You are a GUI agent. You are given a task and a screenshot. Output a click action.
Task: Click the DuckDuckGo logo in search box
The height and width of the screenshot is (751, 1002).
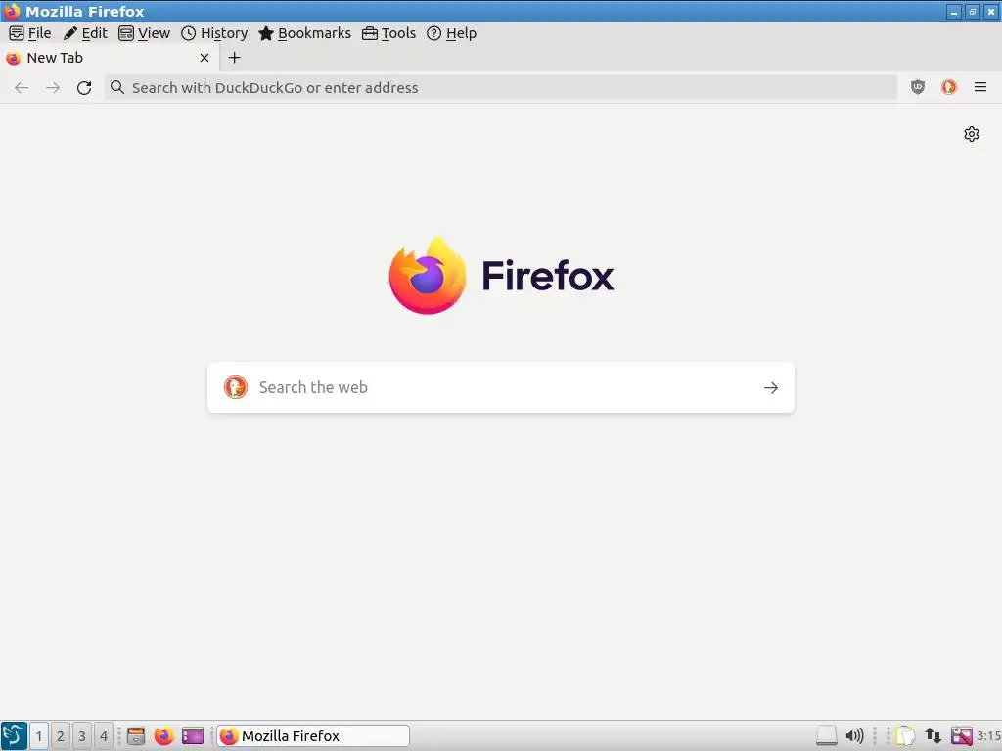(x=235, y=387)
